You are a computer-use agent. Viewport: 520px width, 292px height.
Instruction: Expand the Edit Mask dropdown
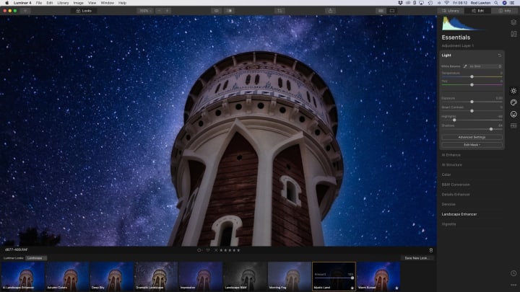[472, 145]
